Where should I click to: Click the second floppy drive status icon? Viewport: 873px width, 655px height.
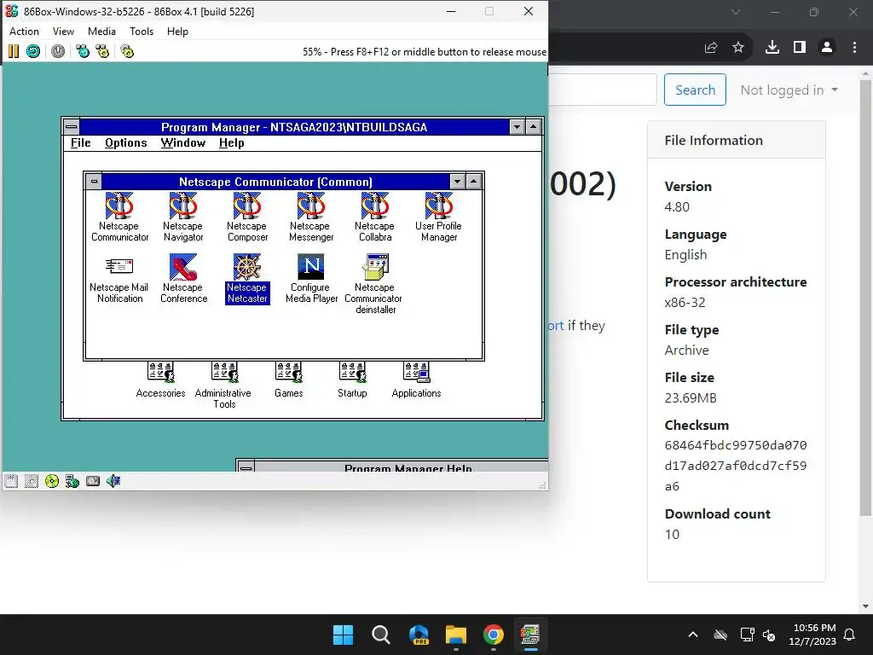click(32, 481)
